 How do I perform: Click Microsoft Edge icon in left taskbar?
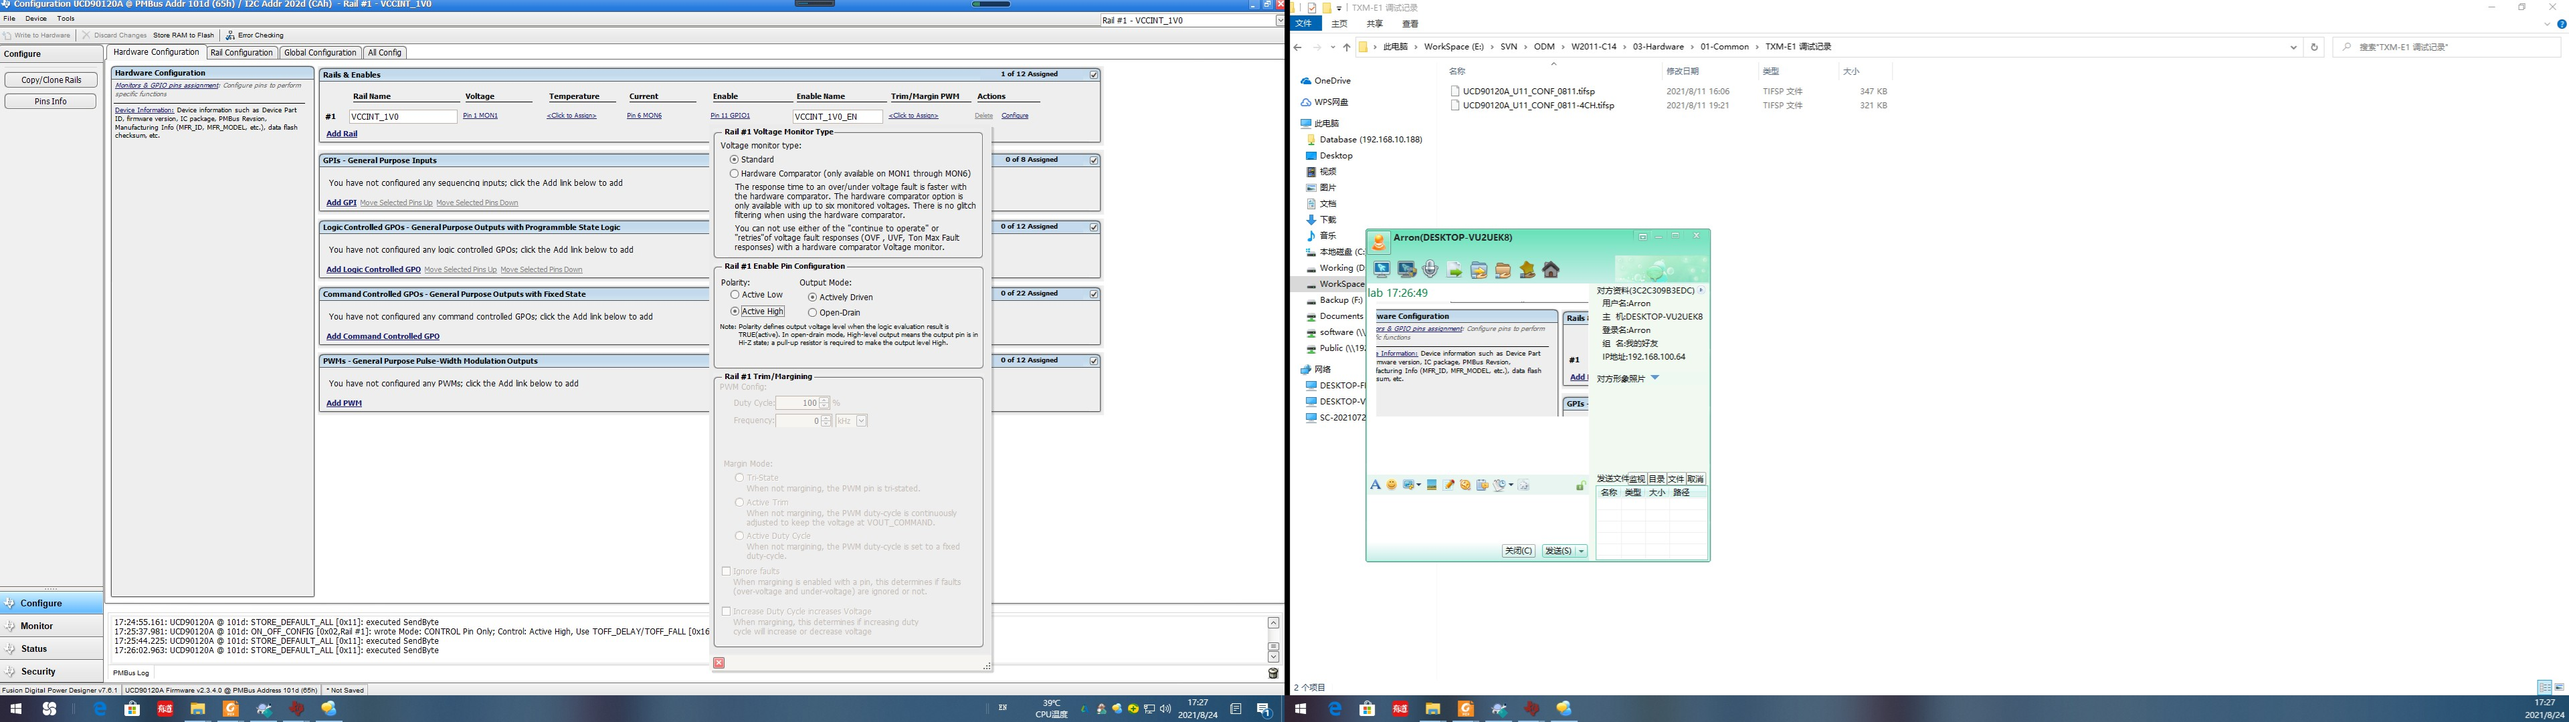point(100,709)
